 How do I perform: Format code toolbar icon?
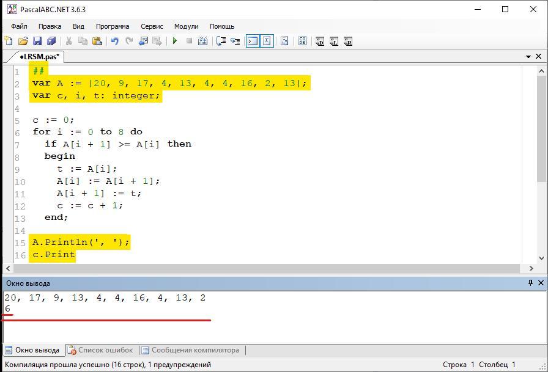click(284, 41)
